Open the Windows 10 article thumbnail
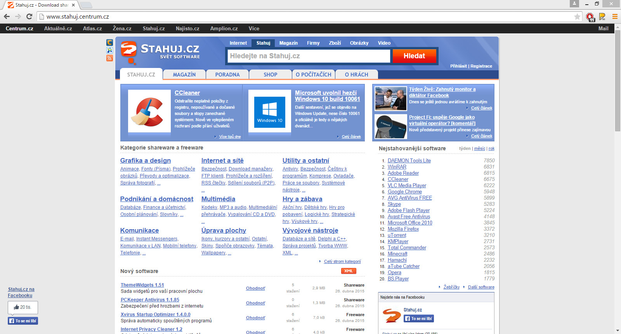This screenshot has height=334, width=621. [x=270, y=111]
